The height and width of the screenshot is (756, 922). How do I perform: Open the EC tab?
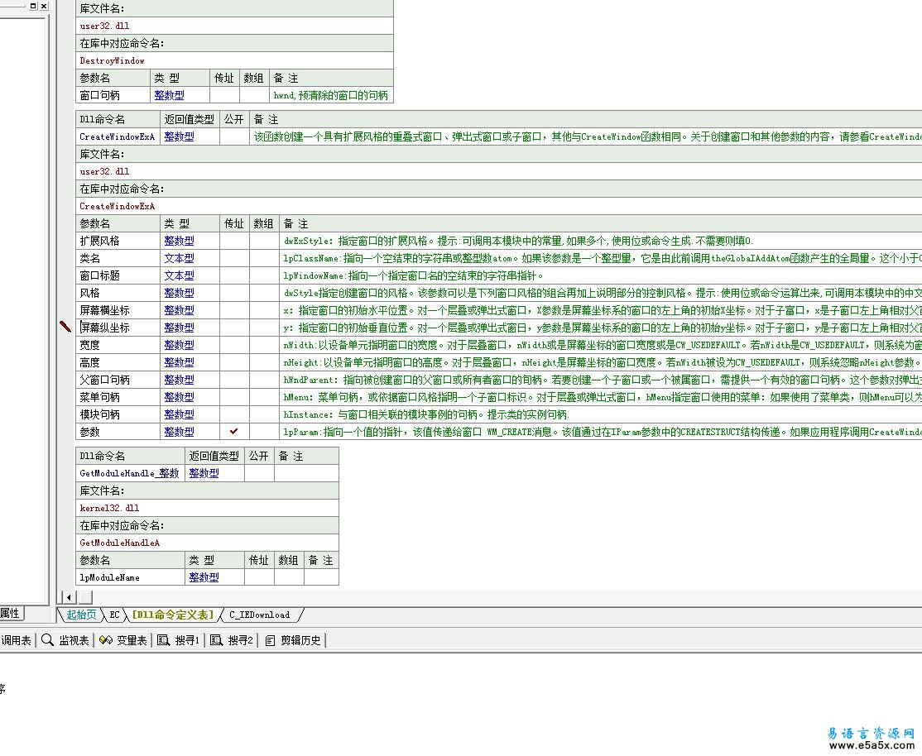[115, 615]
